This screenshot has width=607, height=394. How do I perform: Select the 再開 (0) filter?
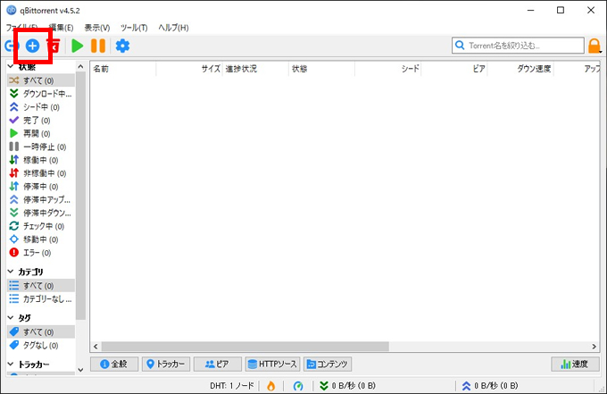[41, 133]
